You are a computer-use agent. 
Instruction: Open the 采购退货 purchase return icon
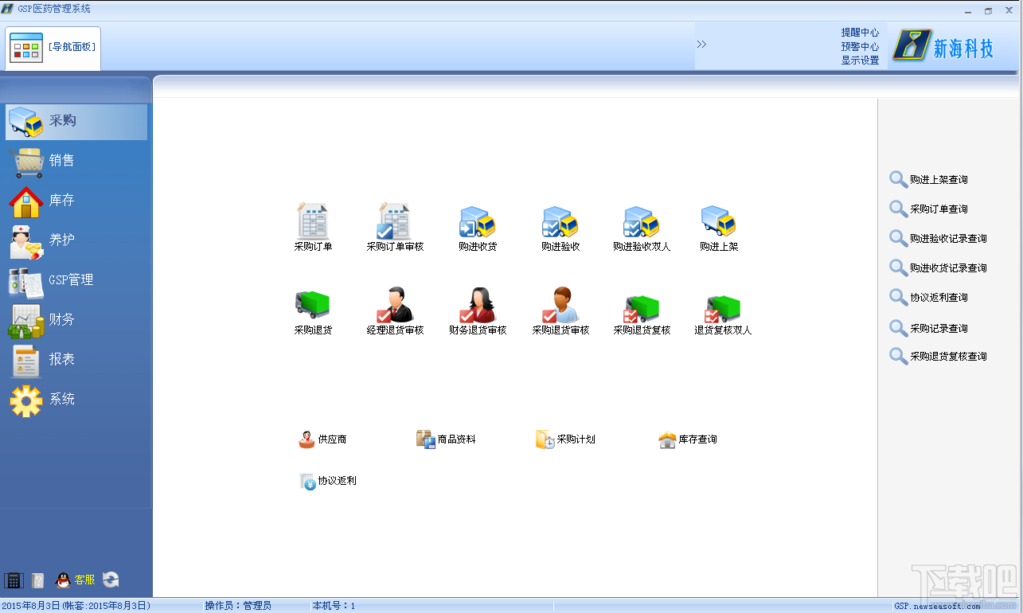point(313,311)
